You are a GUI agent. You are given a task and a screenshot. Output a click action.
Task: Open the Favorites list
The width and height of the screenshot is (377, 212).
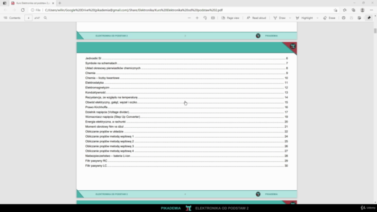345,10
